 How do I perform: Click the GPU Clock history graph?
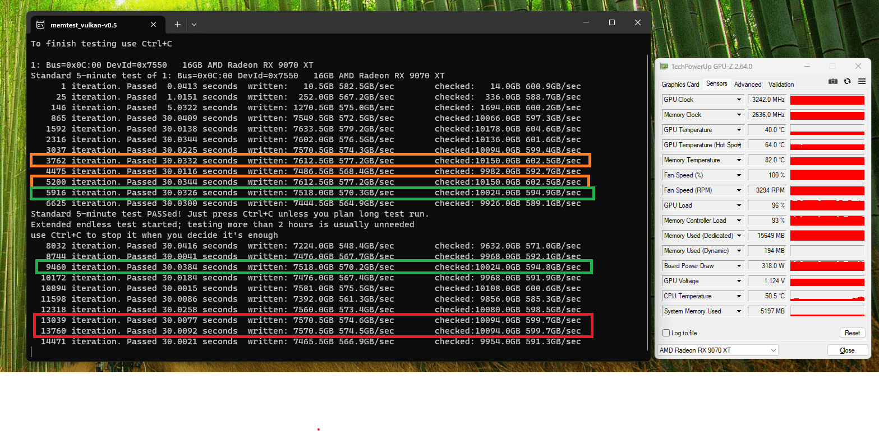click(x=827, y=100)
